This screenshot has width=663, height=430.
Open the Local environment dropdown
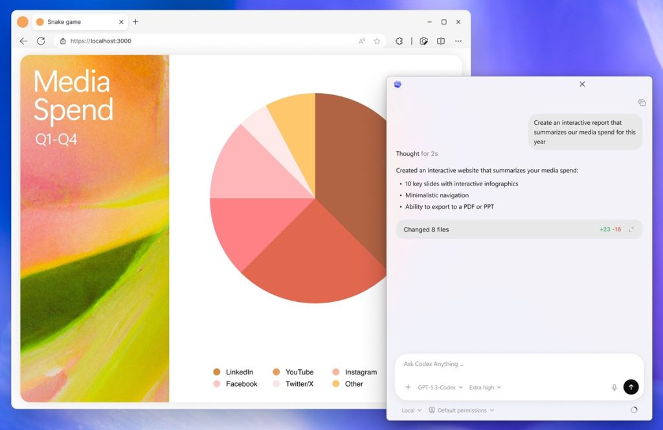click(411, 410)
